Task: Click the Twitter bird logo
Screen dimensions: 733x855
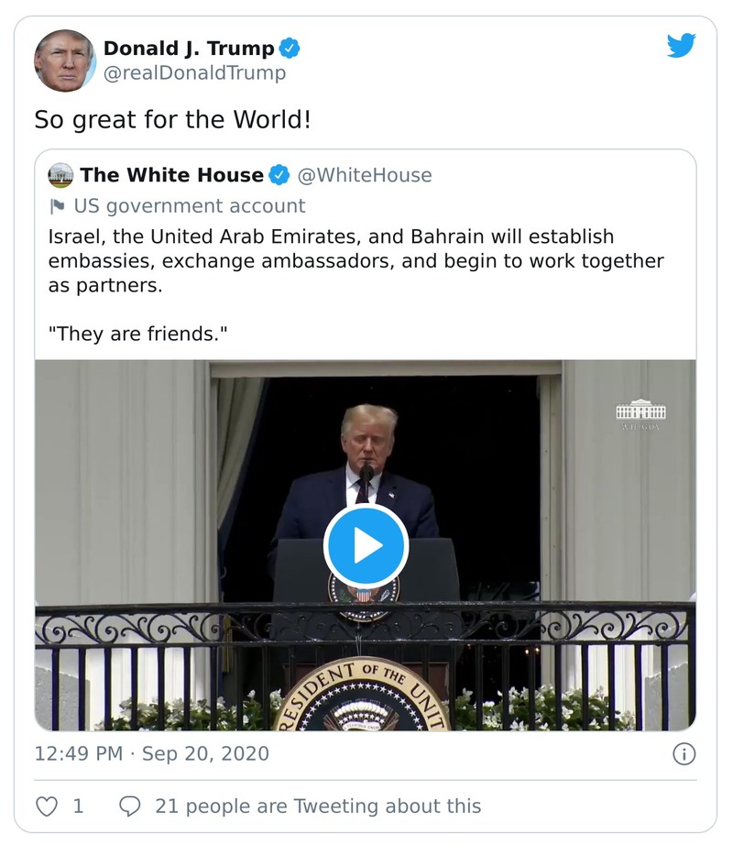Action: pyautogui.click(x=682, y=45)
